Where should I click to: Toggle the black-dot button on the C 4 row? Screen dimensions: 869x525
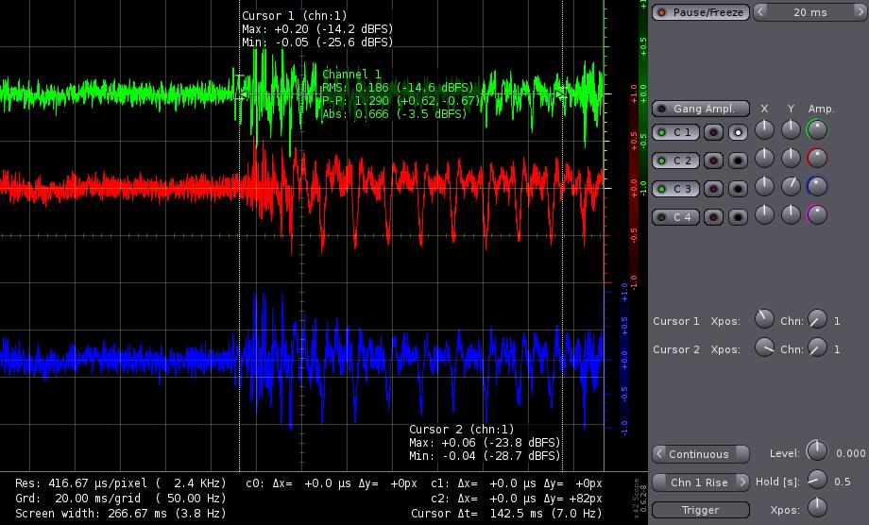pos(738,217)
